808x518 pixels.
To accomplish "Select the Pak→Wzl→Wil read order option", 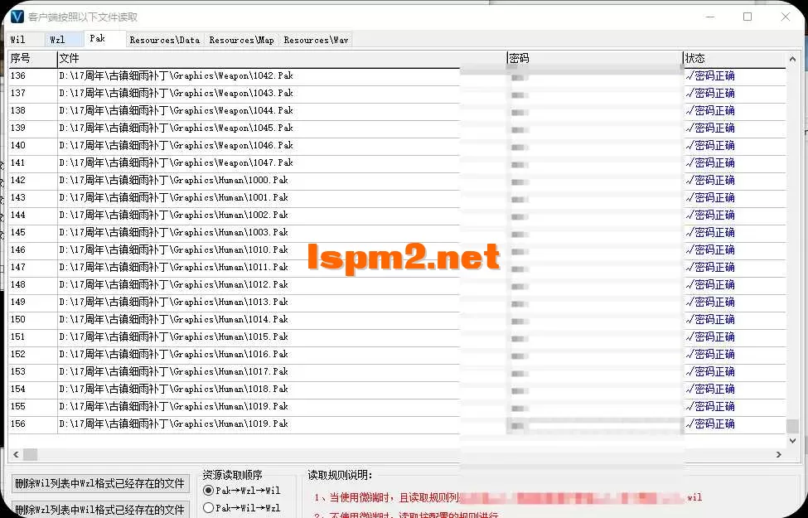I will click(242, 490).
